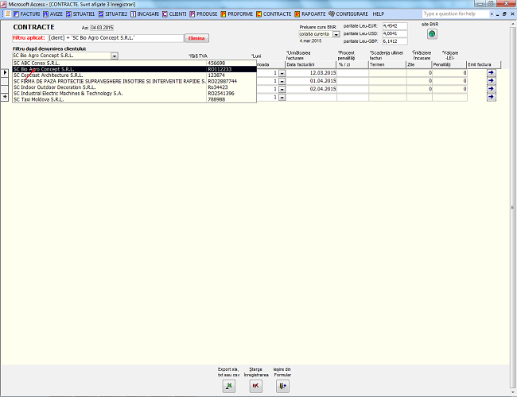Screen dimensions: 517x397
Task: Click the vertical scrollbar of the form
Action: click(x=513, y=207)
